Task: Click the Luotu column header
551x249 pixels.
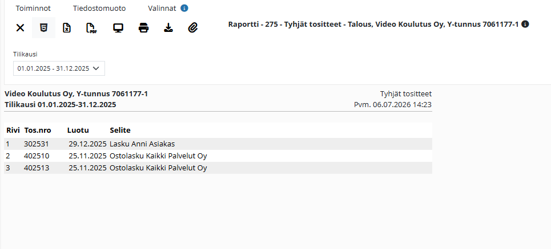Action: (78, 130)
